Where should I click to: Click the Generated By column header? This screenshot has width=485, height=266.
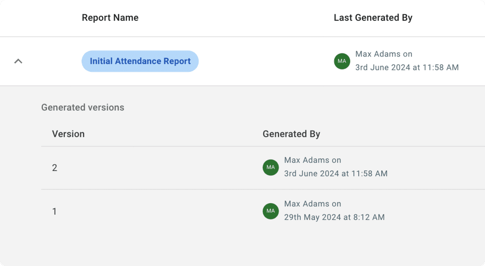[291, 134]
